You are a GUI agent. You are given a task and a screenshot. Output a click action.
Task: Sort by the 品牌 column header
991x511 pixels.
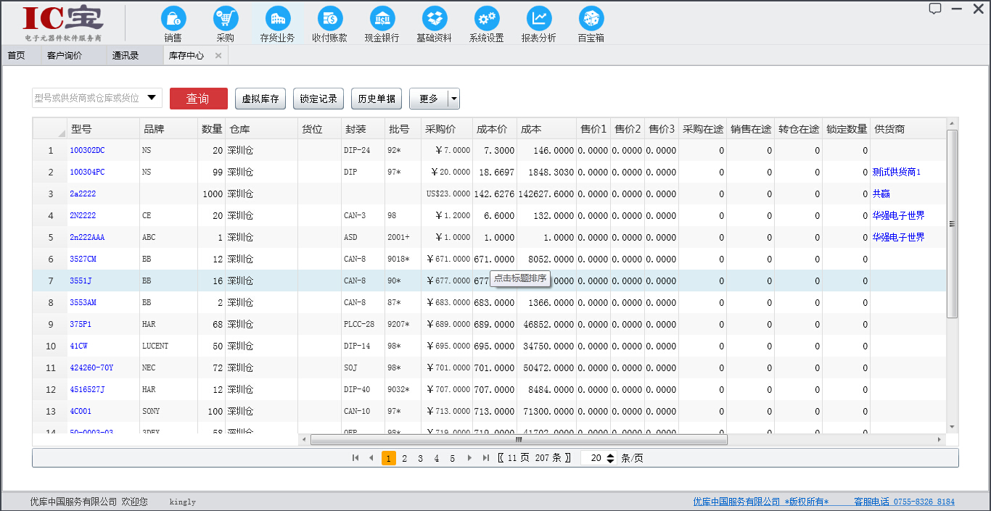click(168, 129)
